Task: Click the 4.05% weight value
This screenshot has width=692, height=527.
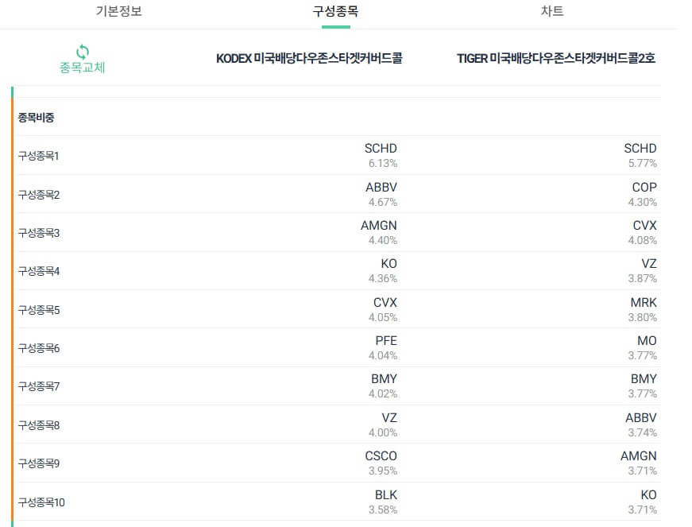Action: tap(383, 317)
